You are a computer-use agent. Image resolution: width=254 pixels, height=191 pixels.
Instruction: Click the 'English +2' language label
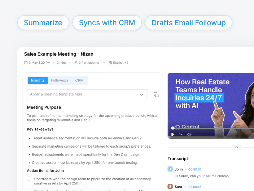tap(121, 63)
